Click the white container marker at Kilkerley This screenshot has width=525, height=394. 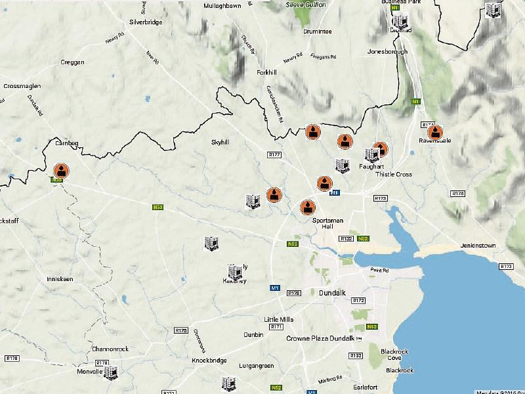pyautogui.click(x=235, y=272)
